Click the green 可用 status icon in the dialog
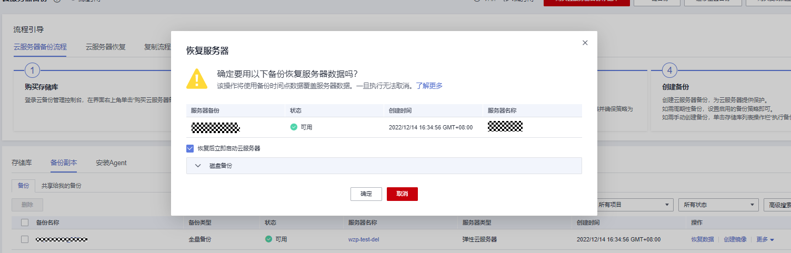Viewport: 791px width, 253px height. [294, 127]
